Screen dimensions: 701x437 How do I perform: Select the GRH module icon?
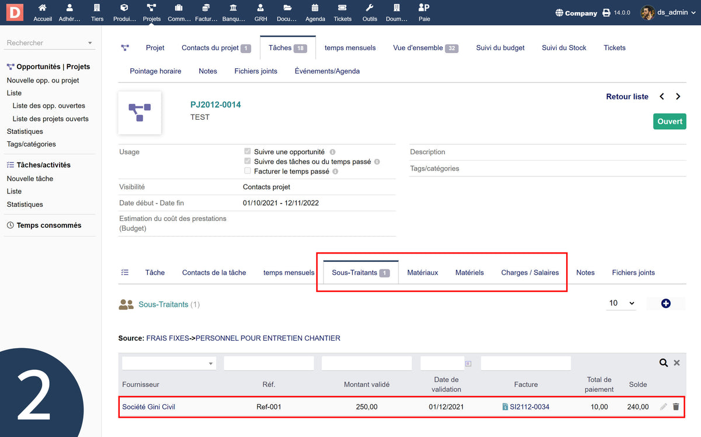(261, 9)
